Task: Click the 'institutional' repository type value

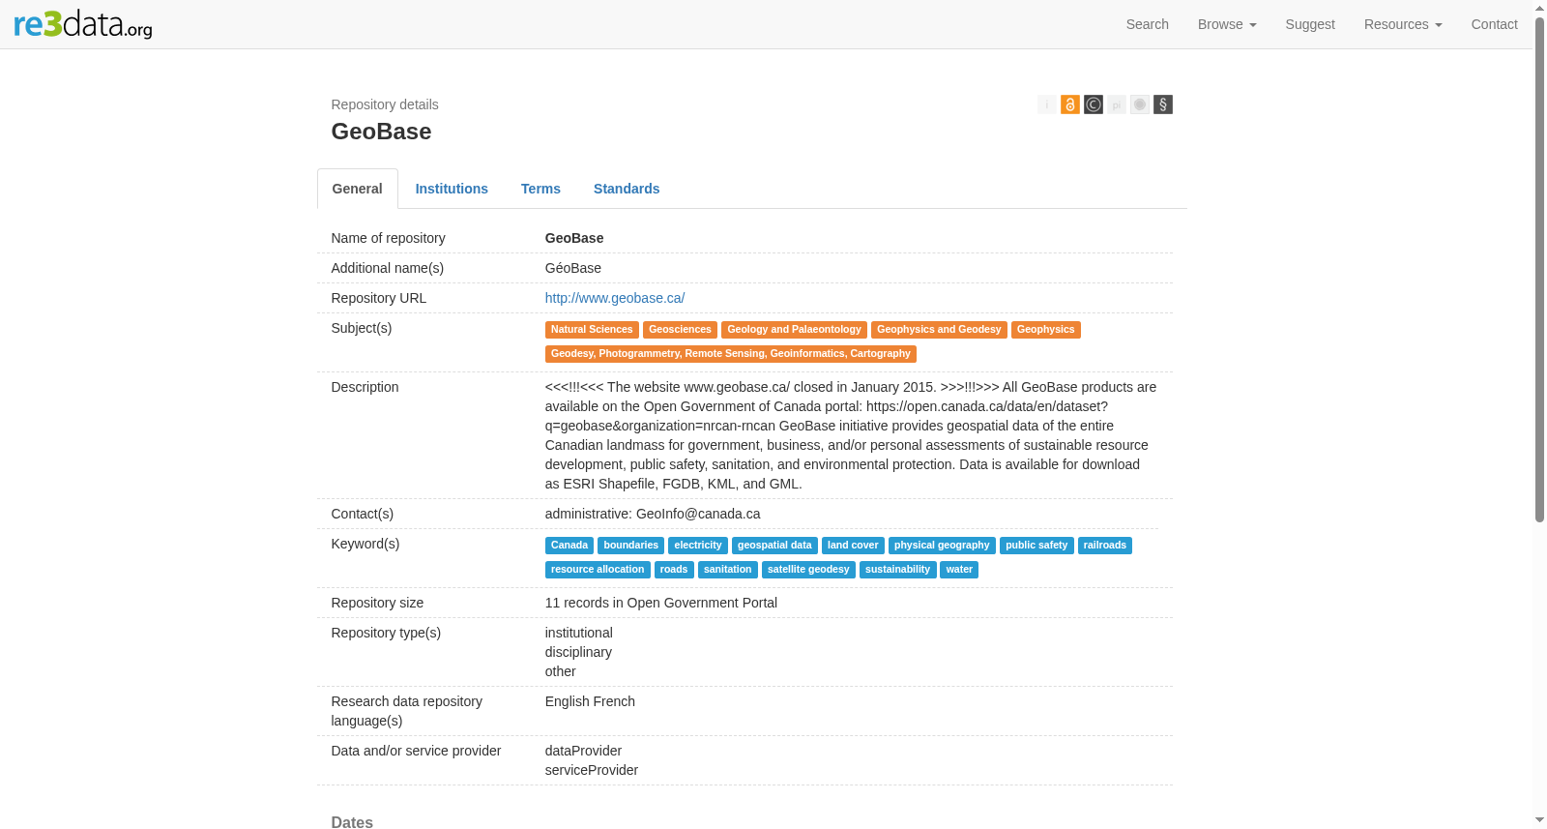Action: 579,633
